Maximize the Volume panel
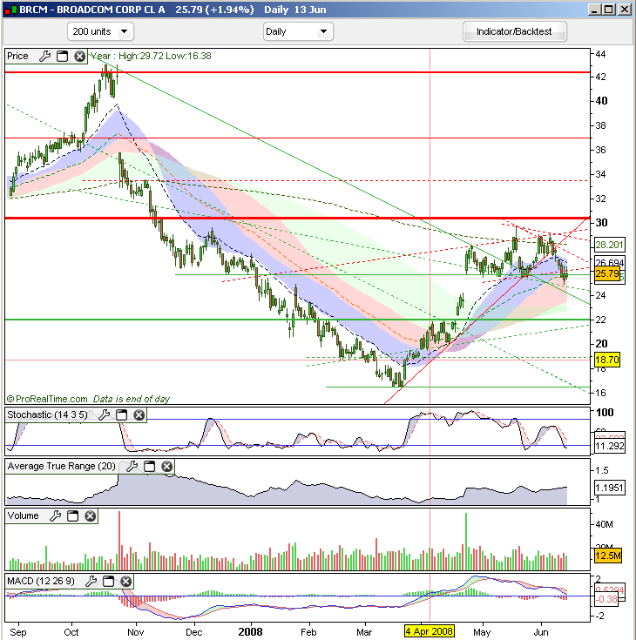636x640 pixels. coord(72,515)
